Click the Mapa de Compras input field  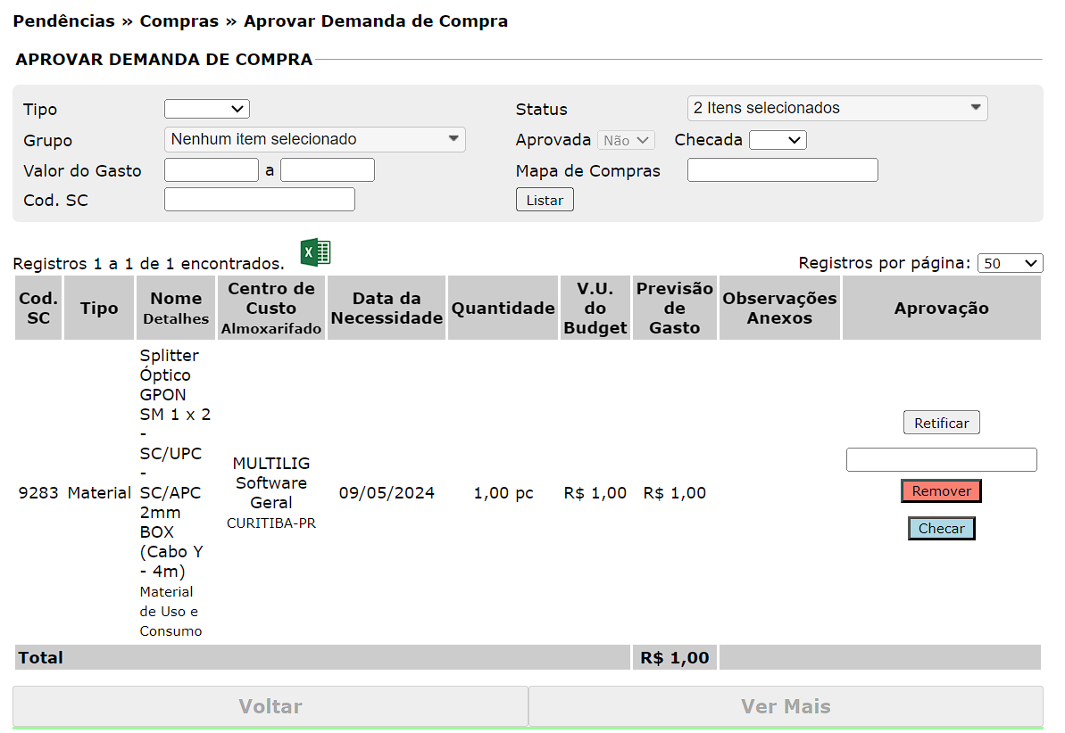point(782,169)
